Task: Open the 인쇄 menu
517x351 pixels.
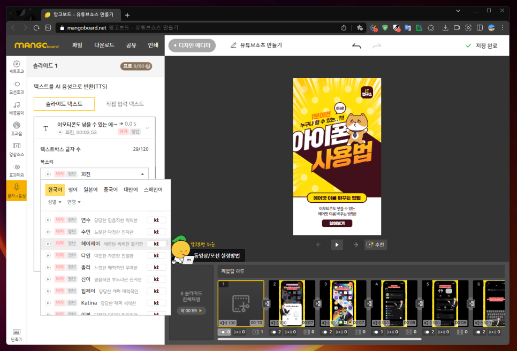Action: [x=153, y=45]
